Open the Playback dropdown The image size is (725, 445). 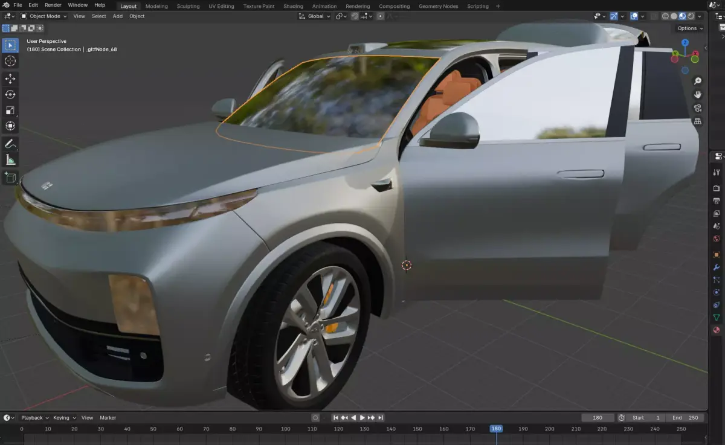pyautogui.click(x=34, y=418)
